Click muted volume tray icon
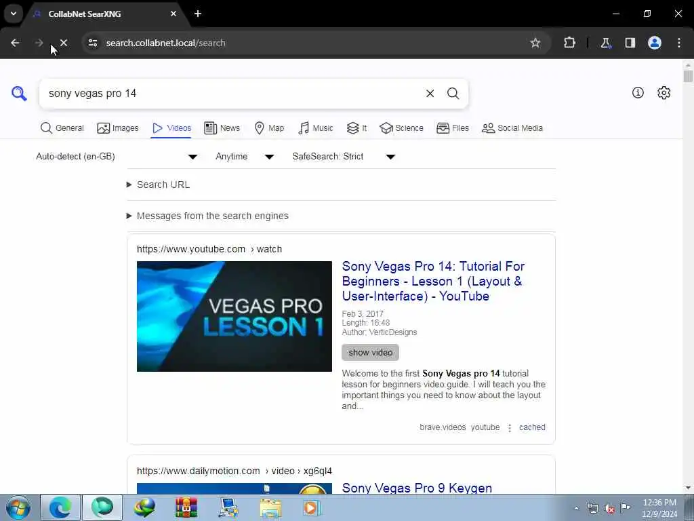 609,508
